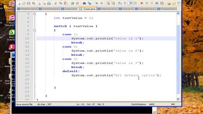
Task: Switch to the MyArrays.java tab
Action: click(x=107, y=9)
